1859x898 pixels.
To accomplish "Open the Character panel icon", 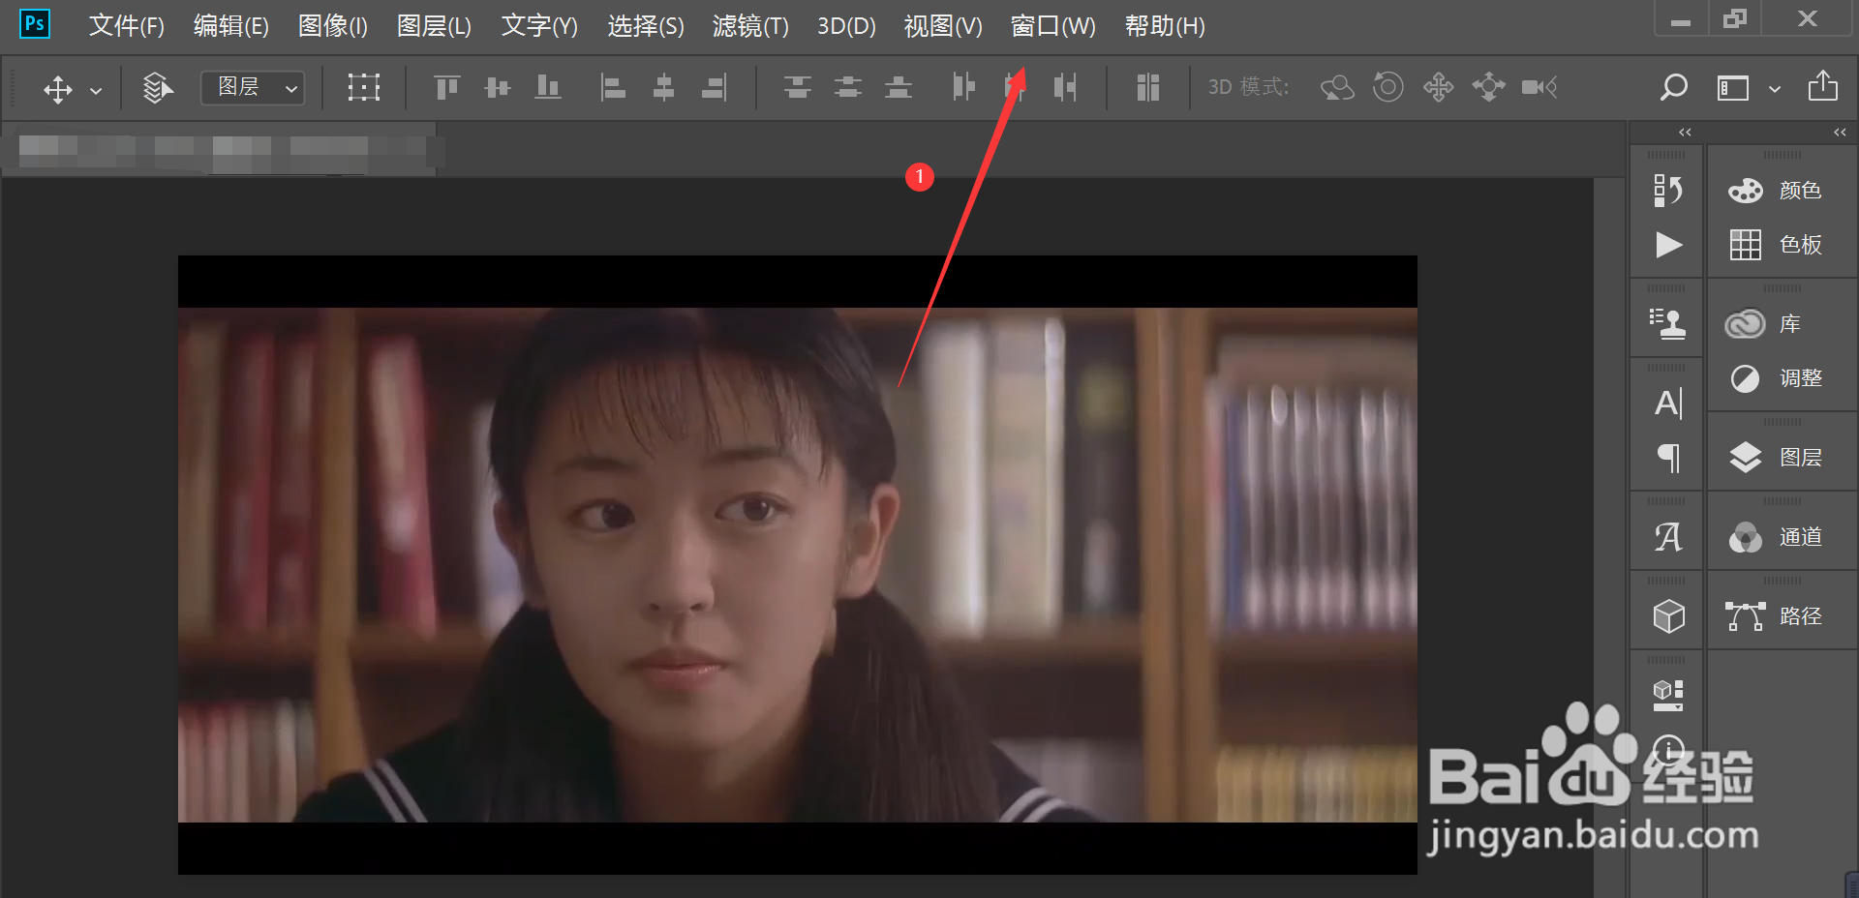I will pos(1667,404).
